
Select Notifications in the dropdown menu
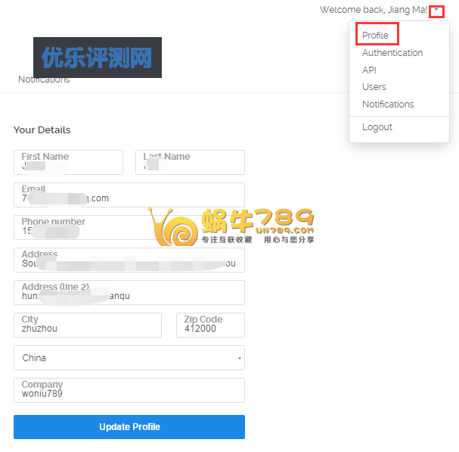[x=388, y=104]
